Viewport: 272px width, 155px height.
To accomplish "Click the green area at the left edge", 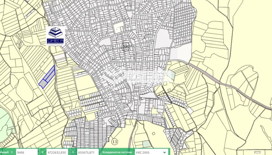I will coord(5,122).
